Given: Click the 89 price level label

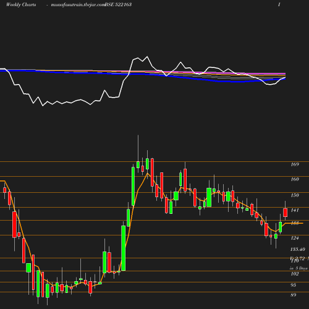Looking at the screenshot, I should coord(294,295).
